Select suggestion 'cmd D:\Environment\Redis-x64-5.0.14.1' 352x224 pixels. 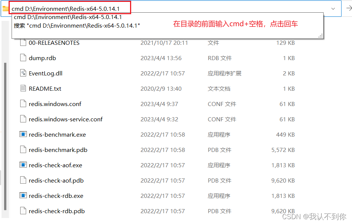pos(68,17)
